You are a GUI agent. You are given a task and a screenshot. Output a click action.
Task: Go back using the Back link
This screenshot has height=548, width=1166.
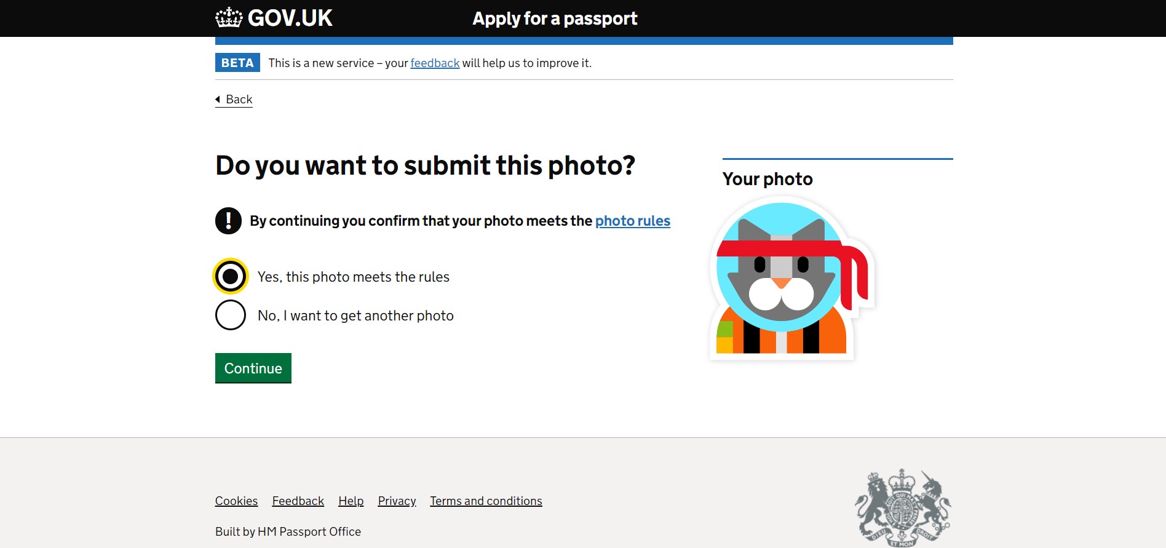[x=239, y=99]
